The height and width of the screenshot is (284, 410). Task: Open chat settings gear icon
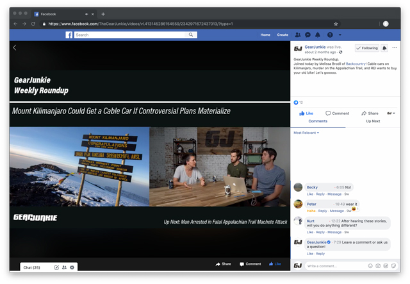point(72,267)
